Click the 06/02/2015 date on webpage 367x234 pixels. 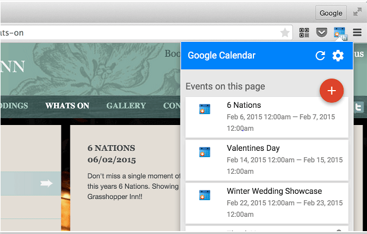point(112,160)
